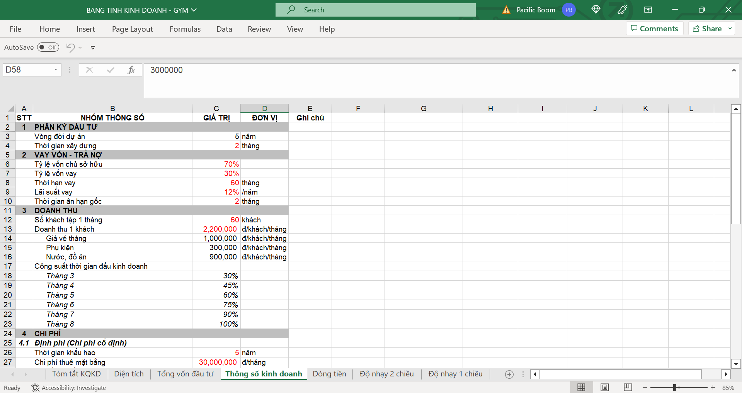Click the Undo arrow icon
Image resolution: width=742 pixels, height=393 pixels.
pyautogui.click(x=70, y=47)
